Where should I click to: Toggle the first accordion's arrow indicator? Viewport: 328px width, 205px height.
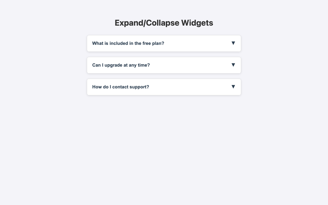pos(233,43)
